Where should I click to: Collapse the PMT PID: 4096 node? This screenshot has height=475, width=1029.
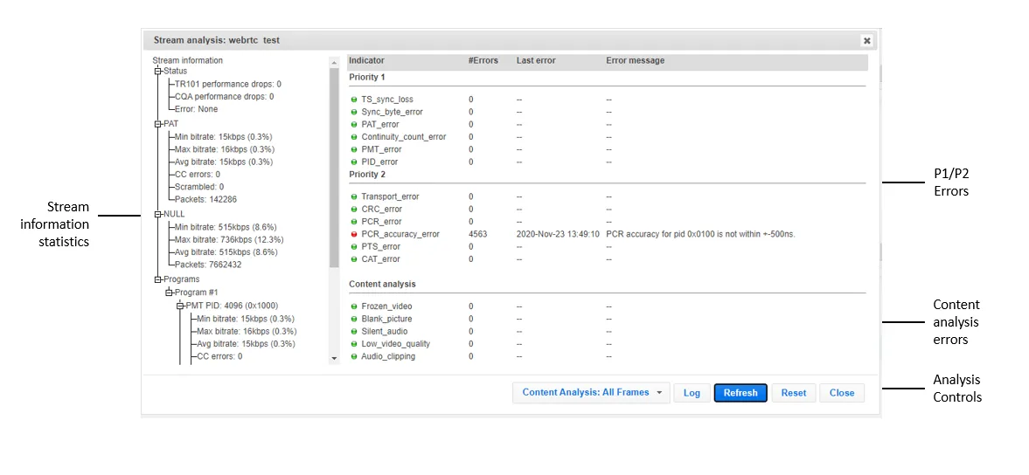(180, 306)
